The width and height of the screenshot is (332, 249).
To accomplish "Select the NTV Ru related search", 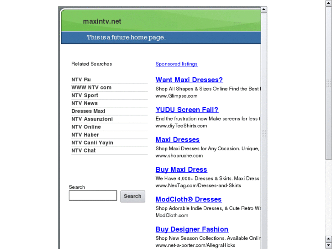I will [81, 79].
